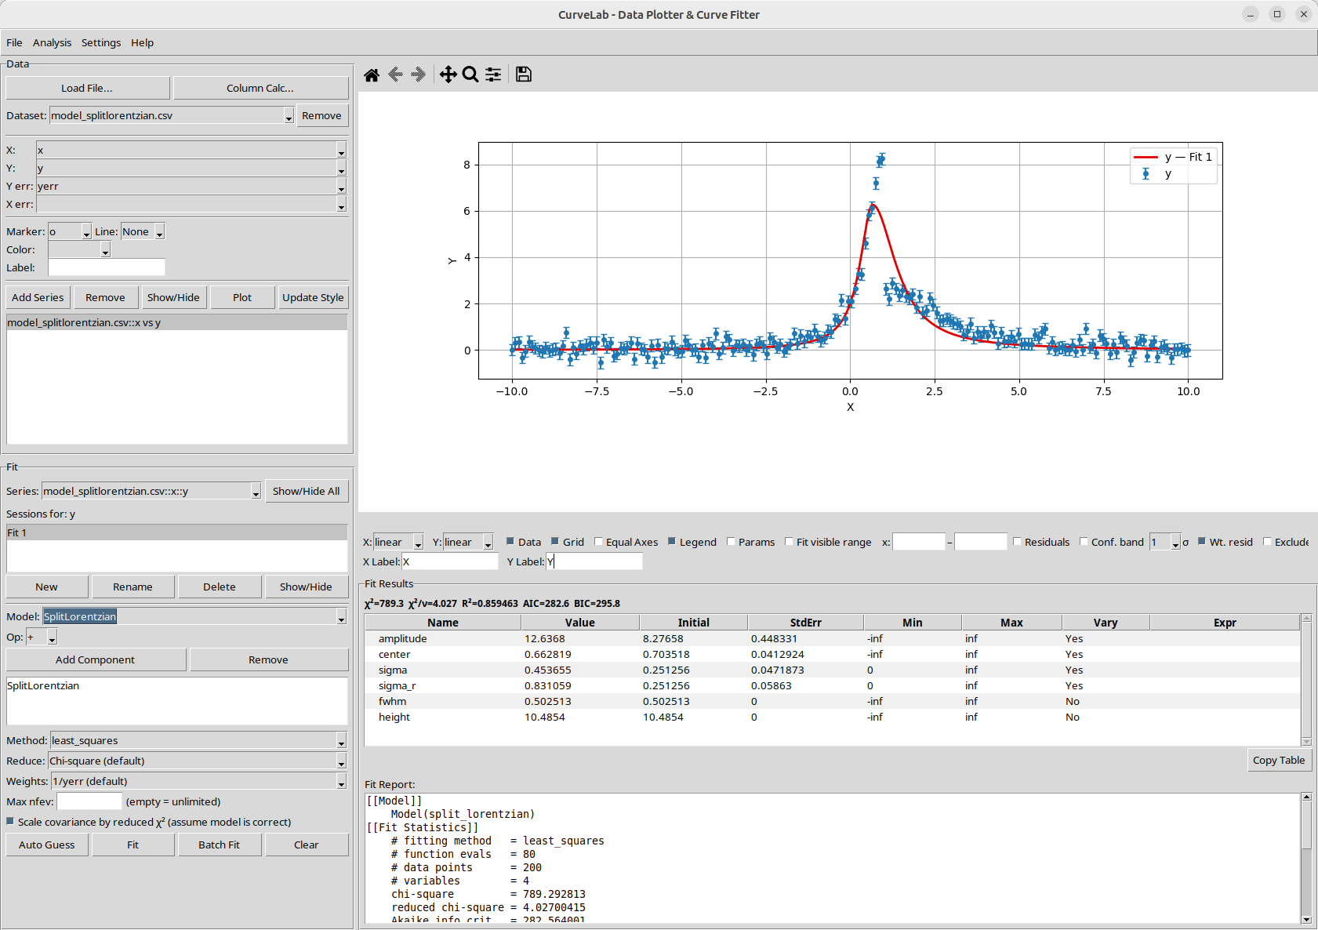Enable Equal Axes option

[x=599, y=542]
